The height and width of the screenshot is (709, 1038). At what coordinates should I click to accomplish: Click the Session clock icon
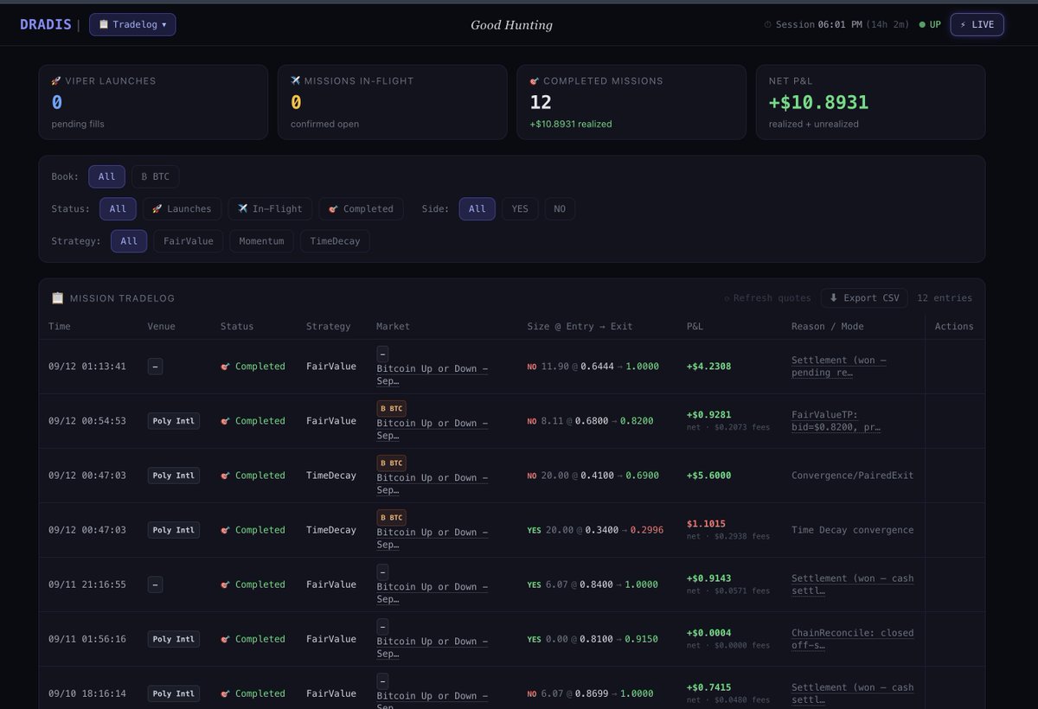pyautogui.click(x=768, y=25)
